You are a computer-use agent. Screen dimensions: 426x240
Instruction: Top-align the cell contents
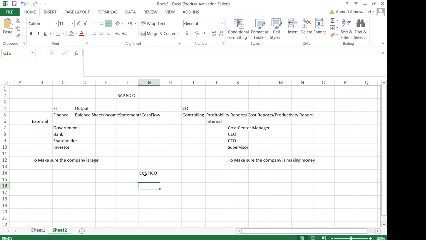[x=94, y=23]
